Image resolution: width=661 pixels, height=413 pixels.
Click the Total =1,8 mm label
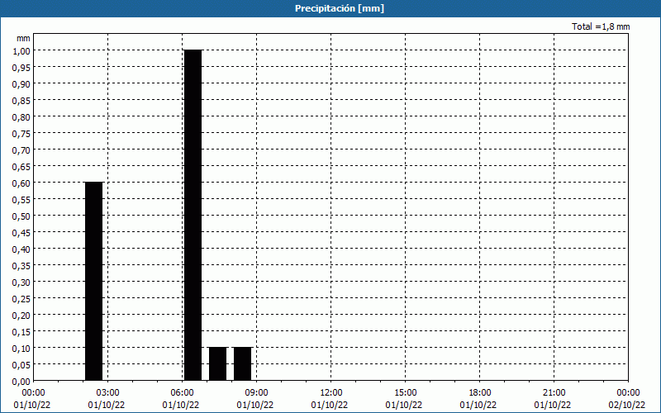tap(601, 26)
